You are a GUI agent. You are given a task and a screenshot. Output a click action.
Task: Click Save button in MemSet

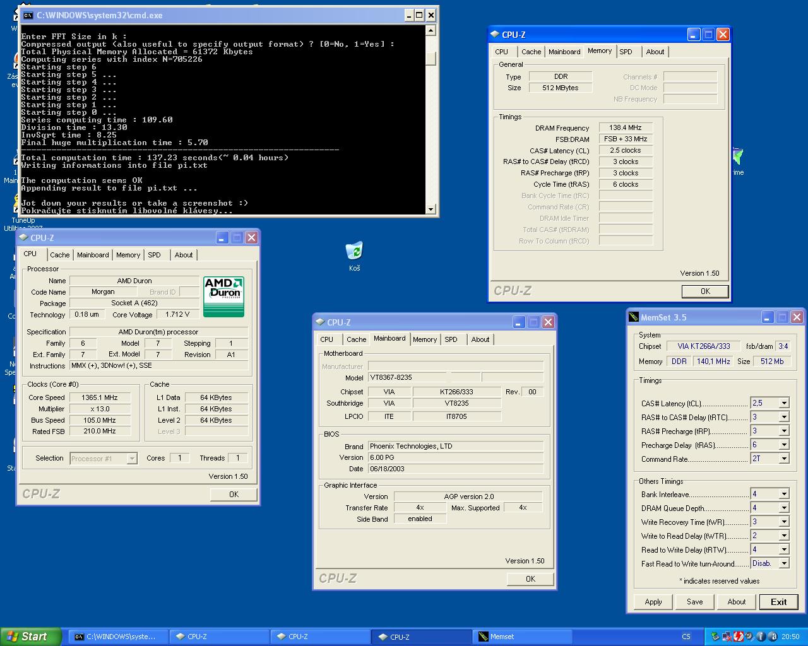[x=695, y=602]
